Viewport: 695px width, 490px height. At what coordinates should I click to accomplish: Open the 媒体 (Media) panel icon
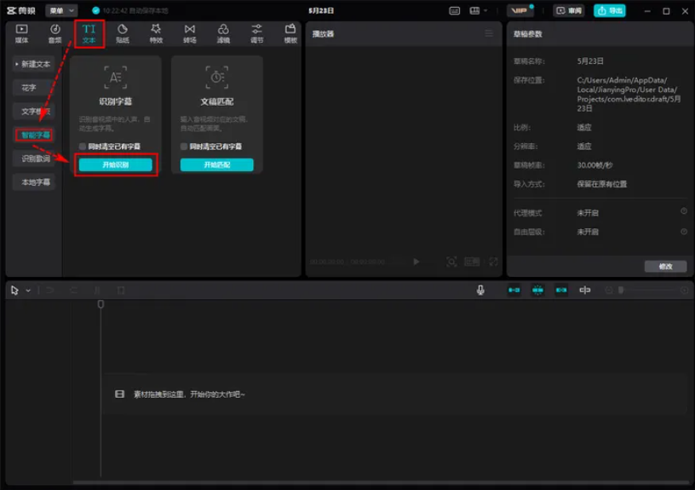click(22, 33)
